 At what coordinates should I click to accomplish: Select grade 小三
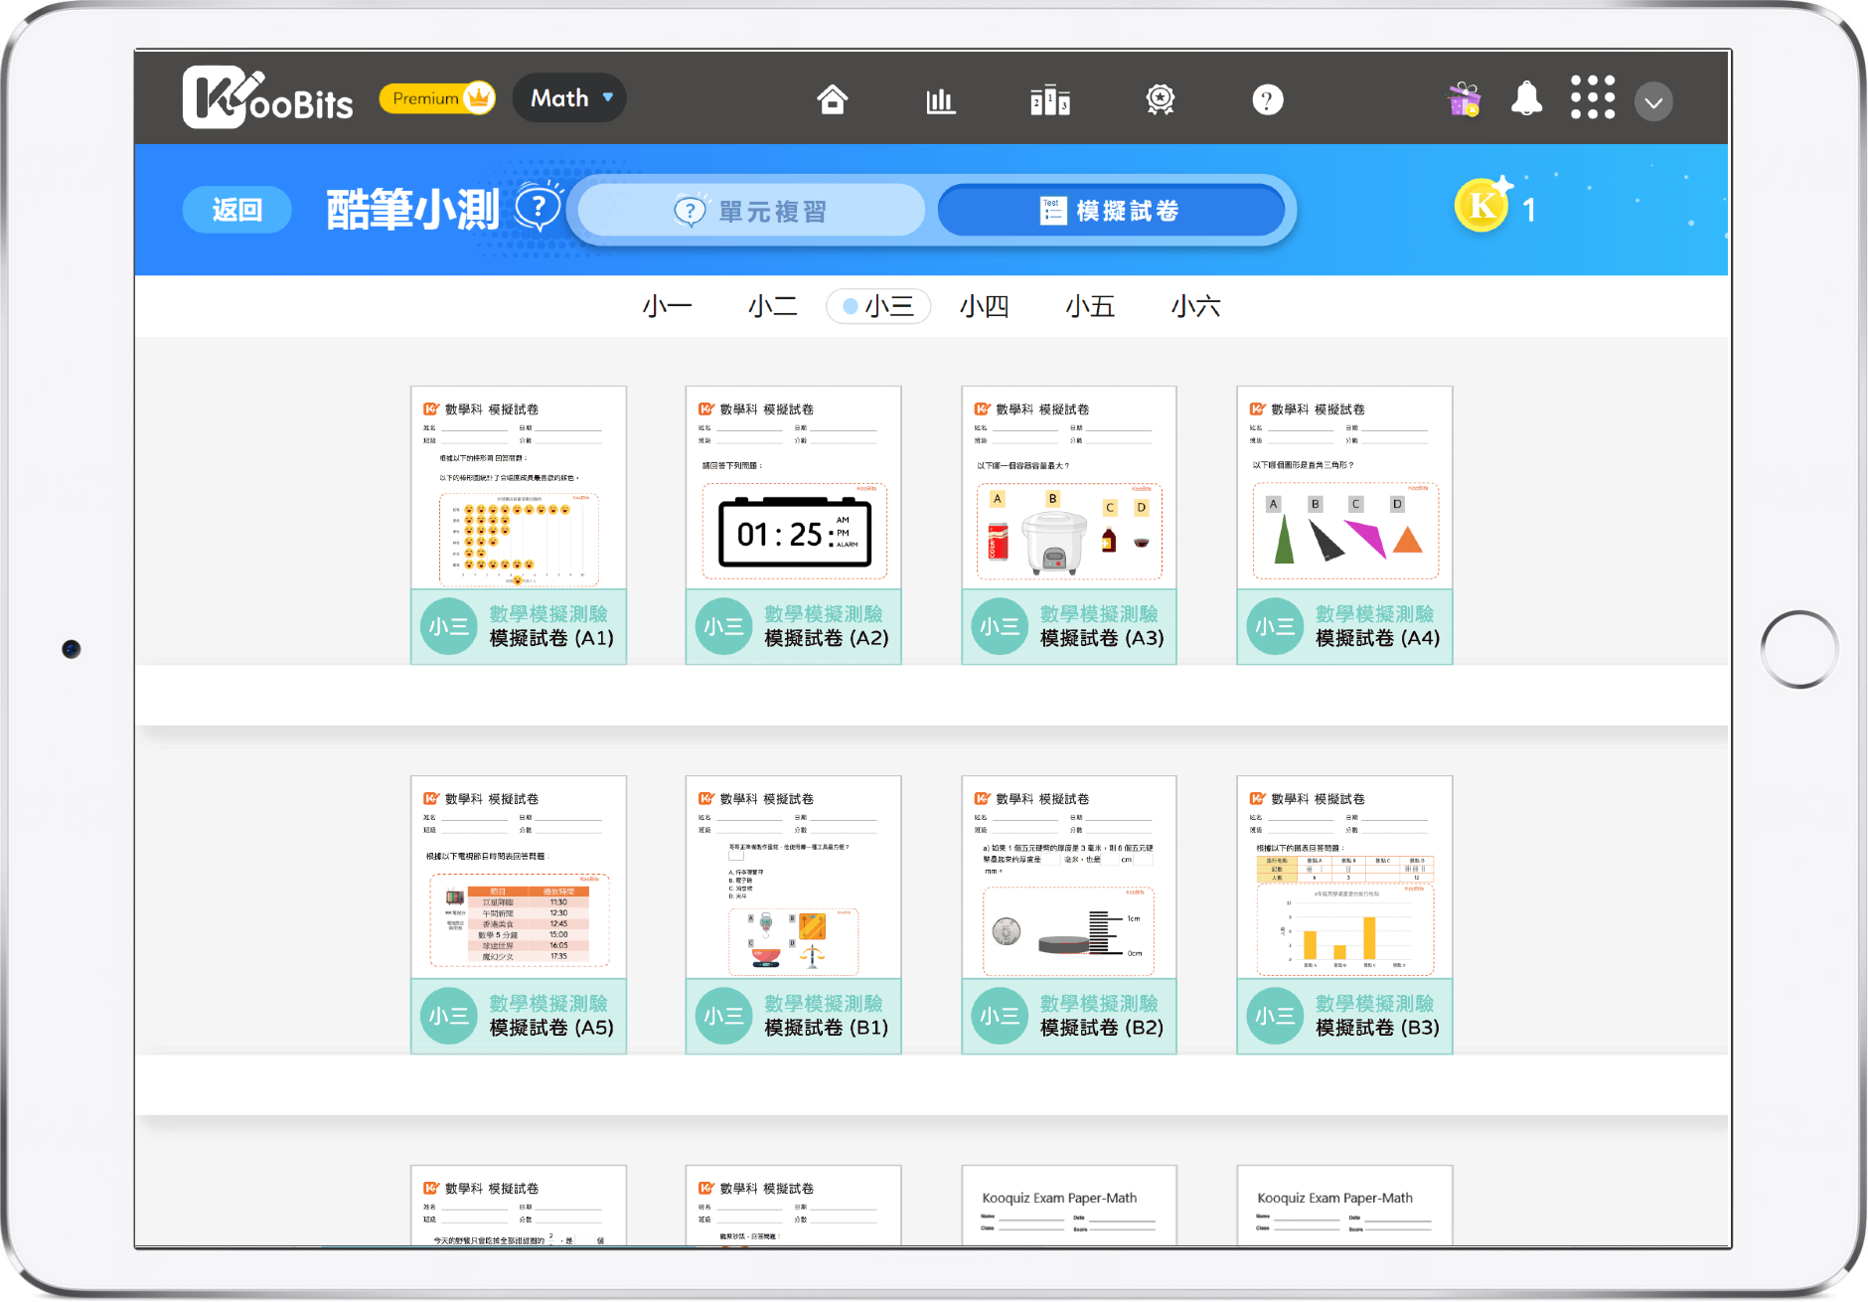(x=878, y=306)
